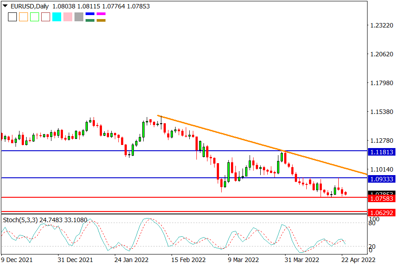
Task: Click the 20 level on the stochastic scale
Action: 372,246
